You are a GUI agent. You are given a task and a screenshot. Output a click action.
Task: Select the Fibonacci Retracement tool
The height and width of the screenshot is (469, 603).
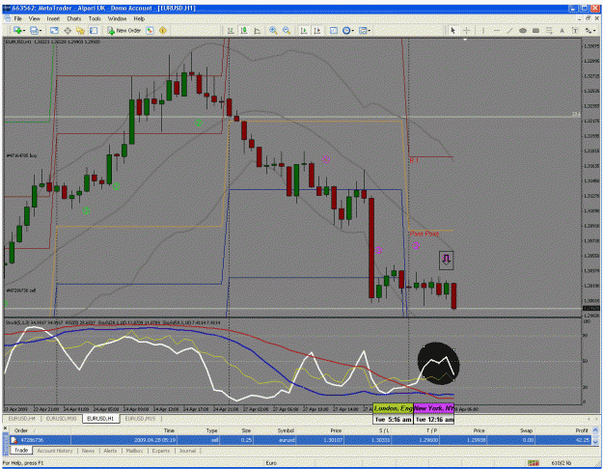549,30
